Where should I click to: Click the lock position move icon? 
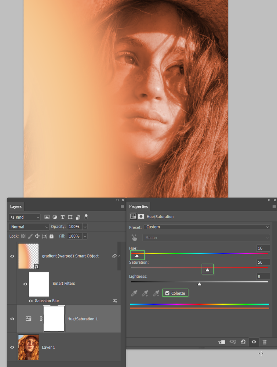click(37, 236)
